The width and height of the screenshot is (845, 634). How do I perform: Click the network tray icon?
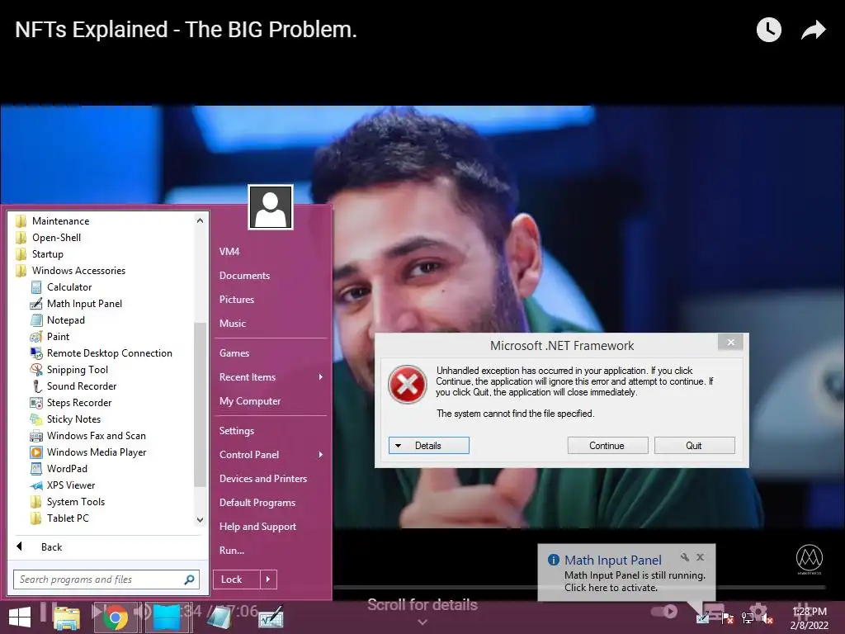tap(748, 617)
